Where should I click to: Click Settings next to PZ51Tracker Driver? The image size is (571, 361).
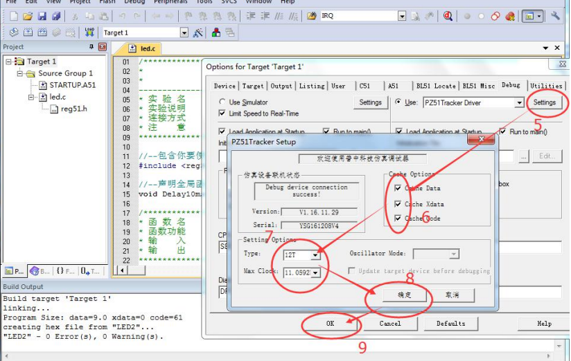pos(544,102)
